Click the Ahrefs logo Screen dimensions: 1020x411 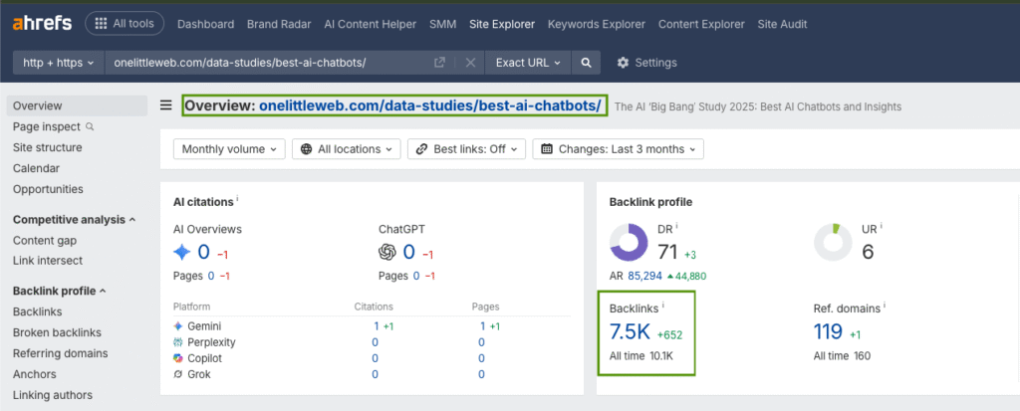point(42,24)
